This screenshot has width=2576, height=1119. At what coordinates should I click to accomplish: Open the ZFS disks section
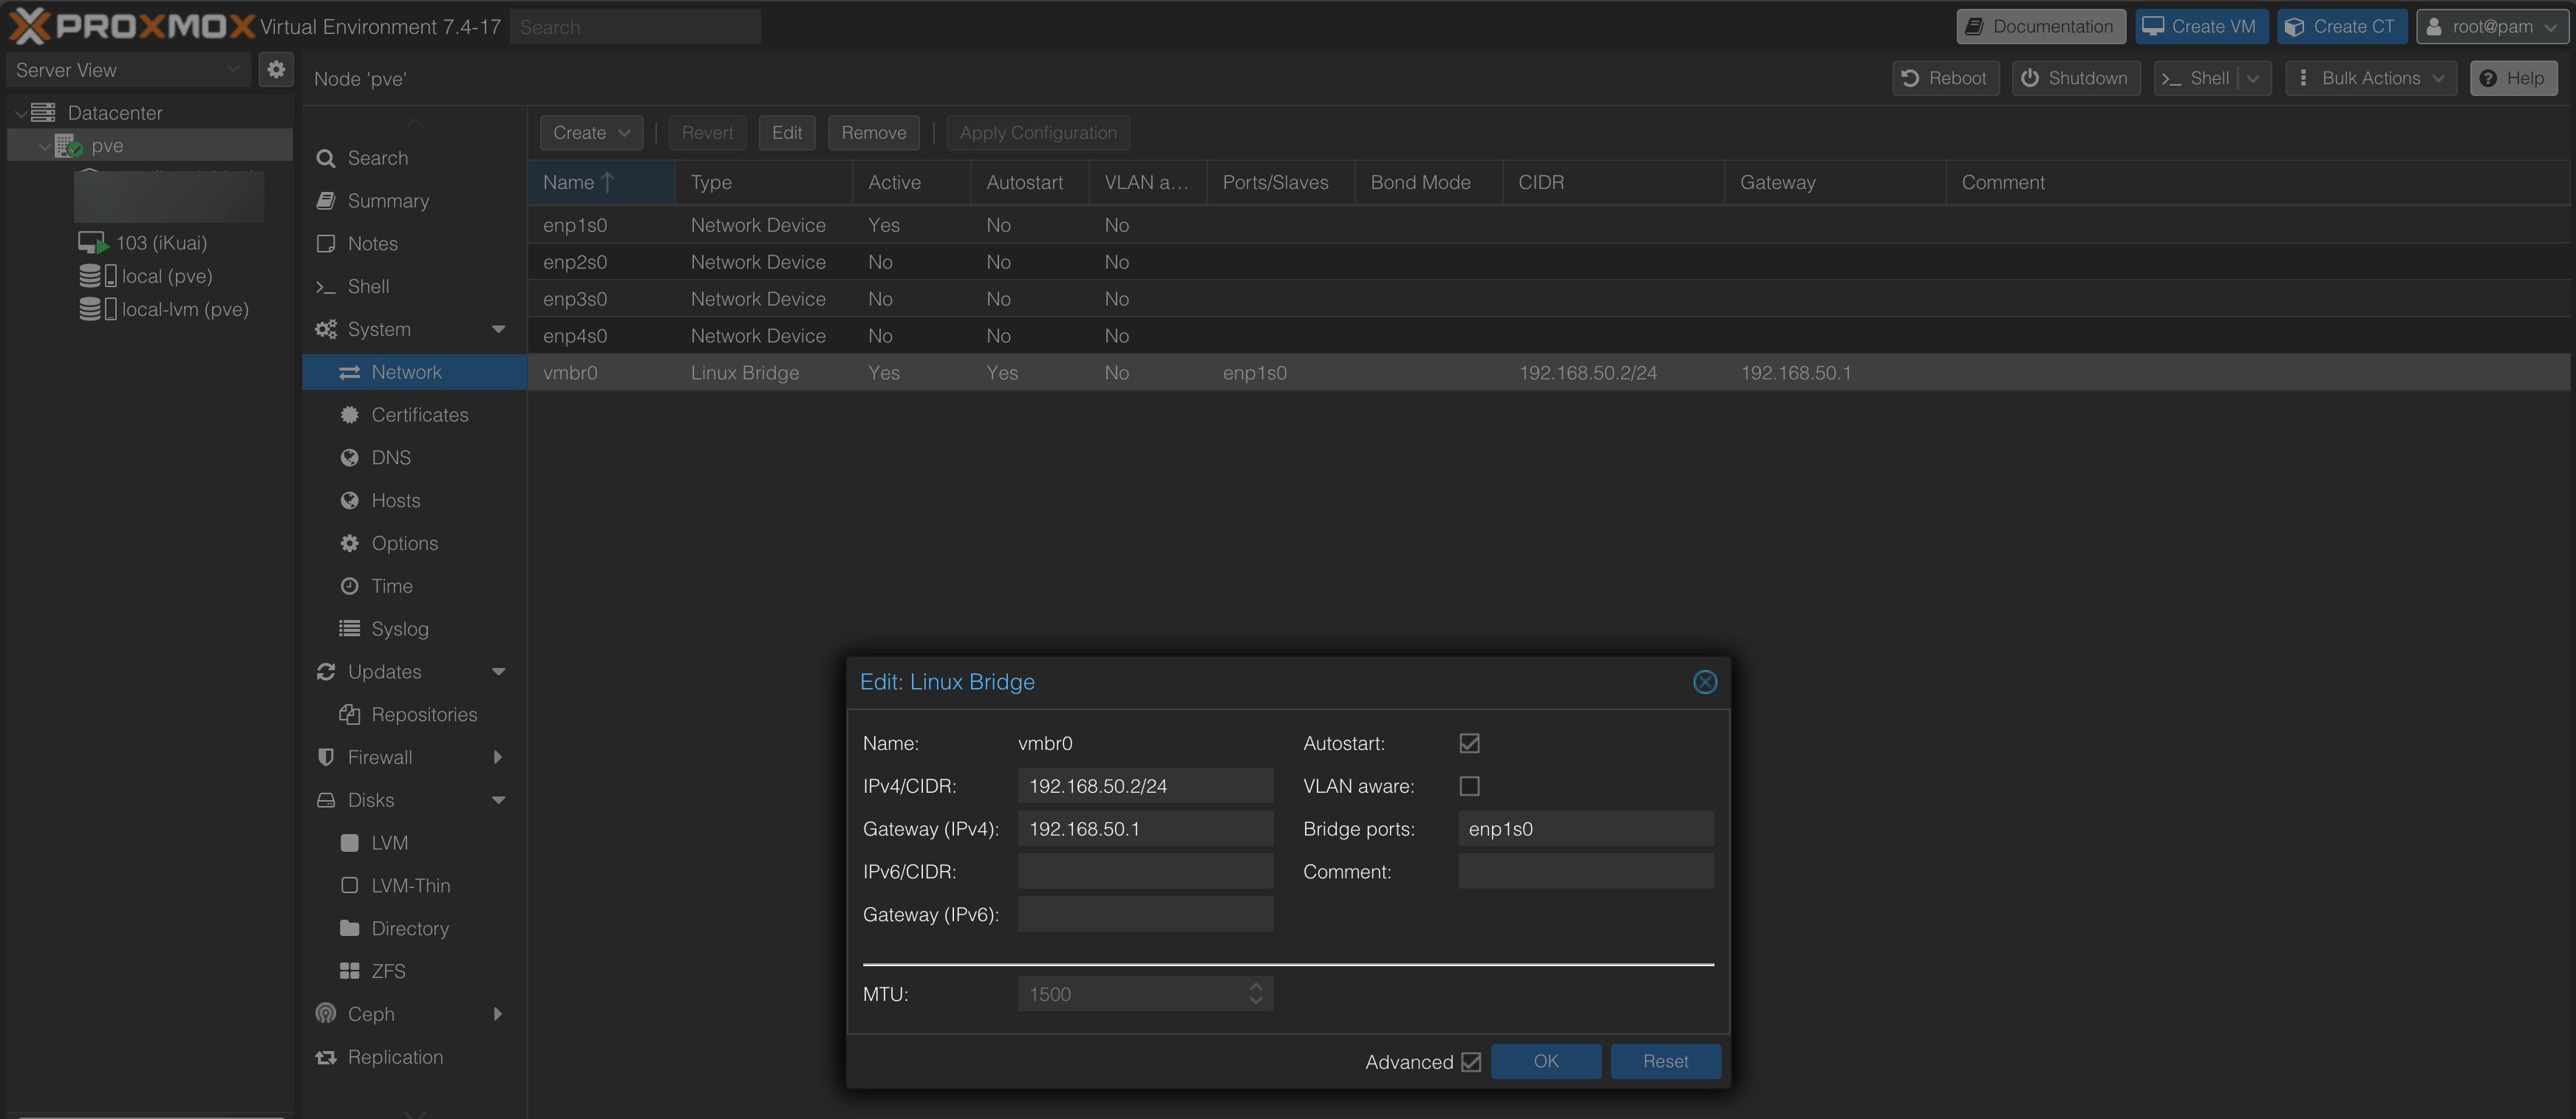388,971
